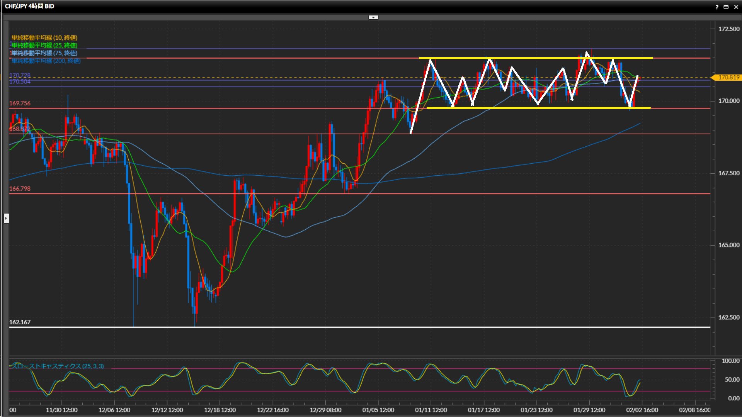The image size is (742, 417).
Task: Click the 167.500 price axis label
Action: (x=728, y=173)
